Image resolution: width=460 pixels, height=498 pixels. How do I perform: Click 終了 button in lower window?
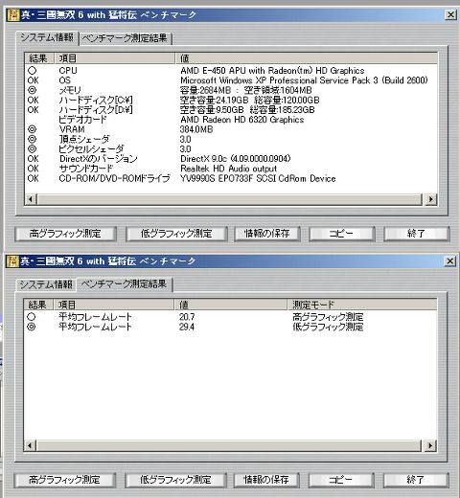(x=416, y=480)
